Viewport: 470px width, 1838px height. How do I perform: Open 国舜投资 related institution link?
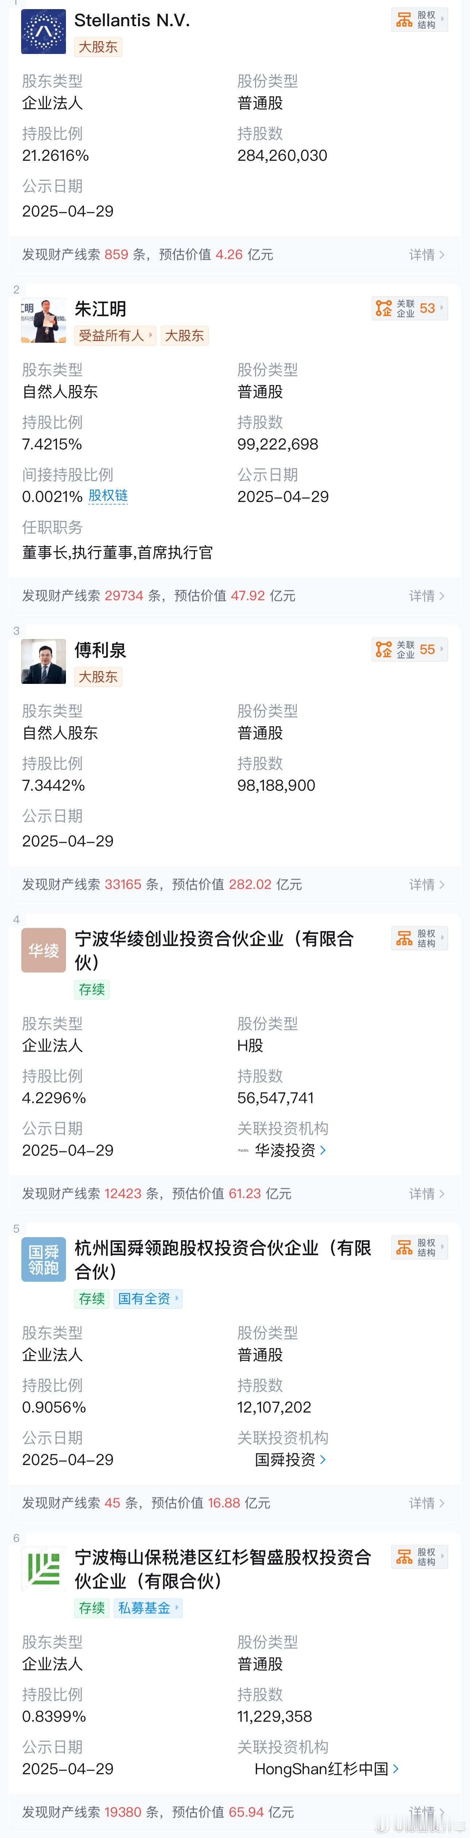(290, 1460)
